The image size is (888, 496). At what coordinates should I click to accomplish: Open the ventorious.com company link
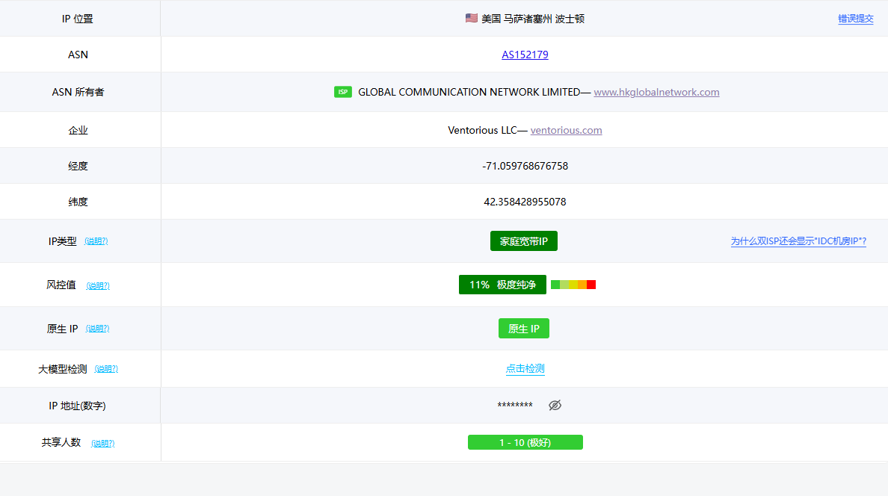566,130
